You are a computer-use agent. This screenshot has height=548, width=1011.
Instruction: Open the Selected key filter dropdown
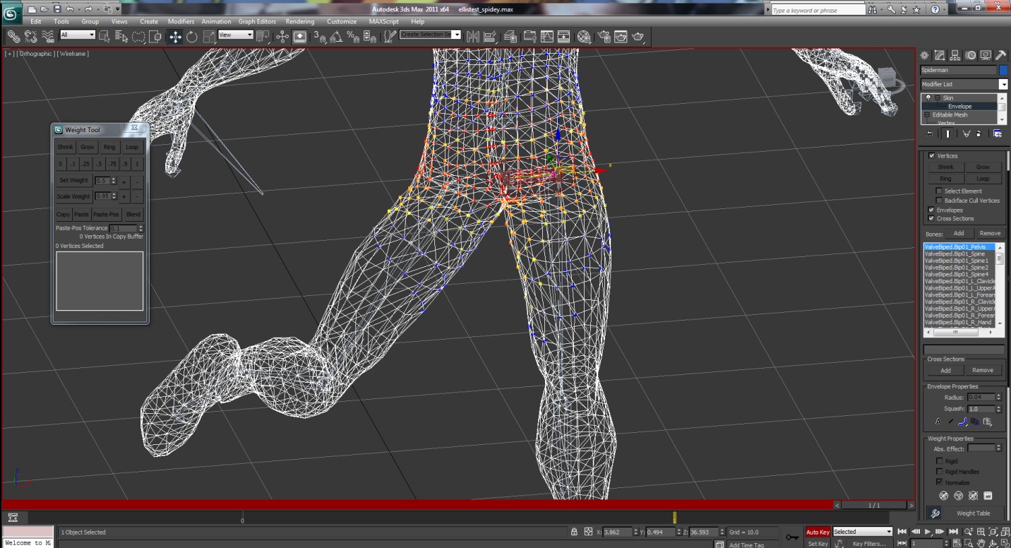point(863,532)
